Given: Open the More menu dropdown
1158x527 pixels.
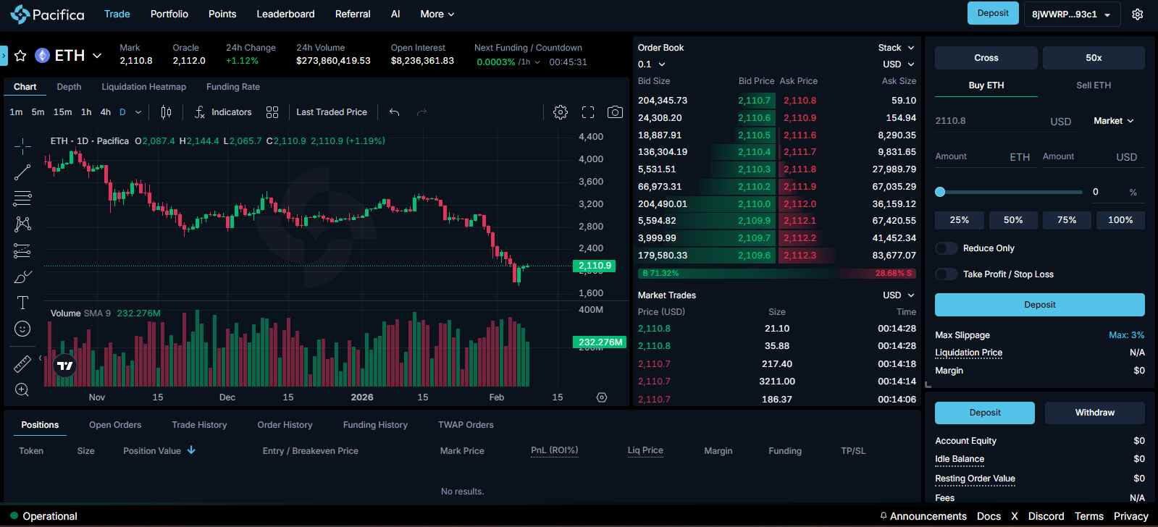Looking at the screenshot, I should [x=437, y=14].
